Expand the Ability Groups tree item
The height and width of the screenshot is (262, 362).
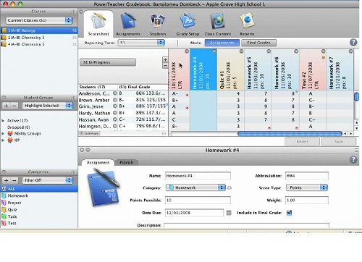(x=3, y=133)
